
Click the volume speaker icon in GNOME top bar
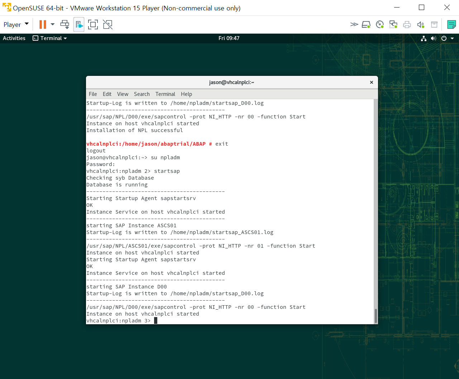coord(434,38)
